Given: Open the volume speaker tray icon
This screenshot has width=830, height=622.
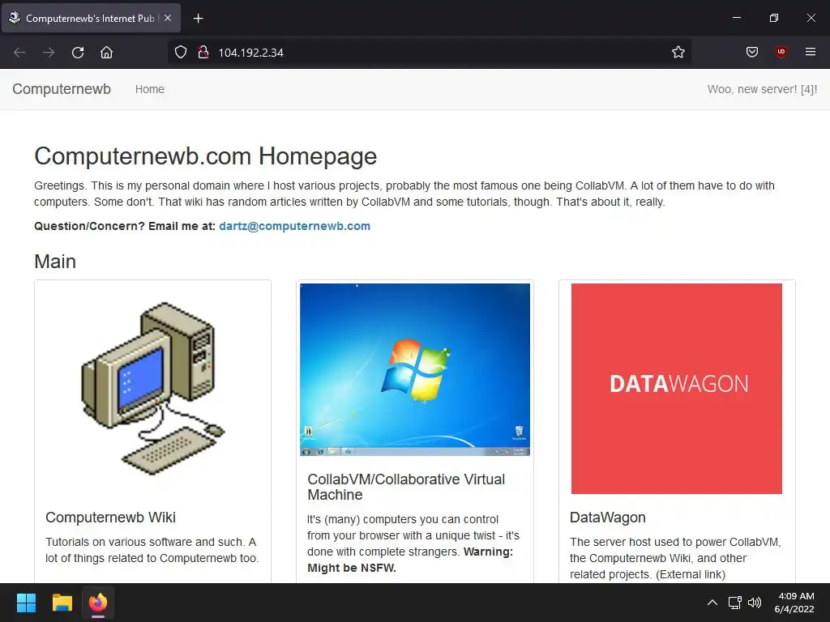Looking at the screenshot, I should 755,603.
